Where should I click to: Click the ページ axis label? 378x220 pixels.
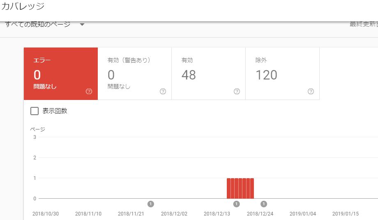38,129
